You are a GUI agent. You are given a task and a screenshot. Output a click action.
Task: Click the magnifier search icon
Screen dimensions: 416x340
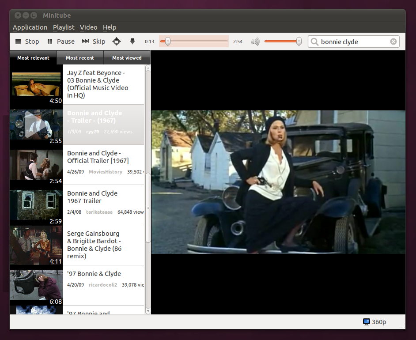[314, 42]
